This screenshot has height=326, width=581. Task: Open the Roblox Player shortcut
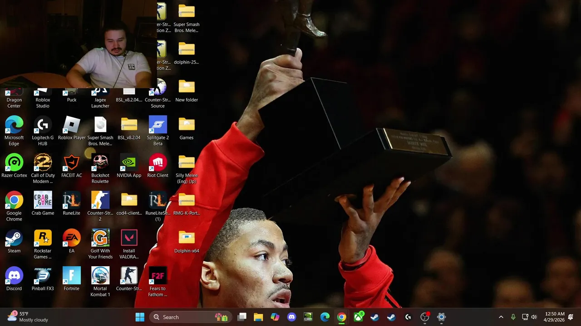click(x=72, y=129)
